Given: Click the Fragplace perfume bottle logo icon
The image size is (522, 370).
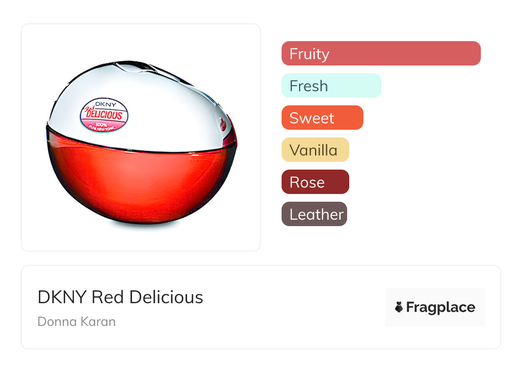Looking at the screenshot, I should [399, 307].
